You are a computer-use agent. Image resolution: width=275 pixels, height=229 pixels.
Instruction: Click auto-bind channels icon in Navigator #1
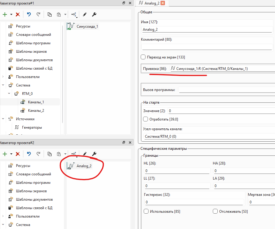point(74,15)
